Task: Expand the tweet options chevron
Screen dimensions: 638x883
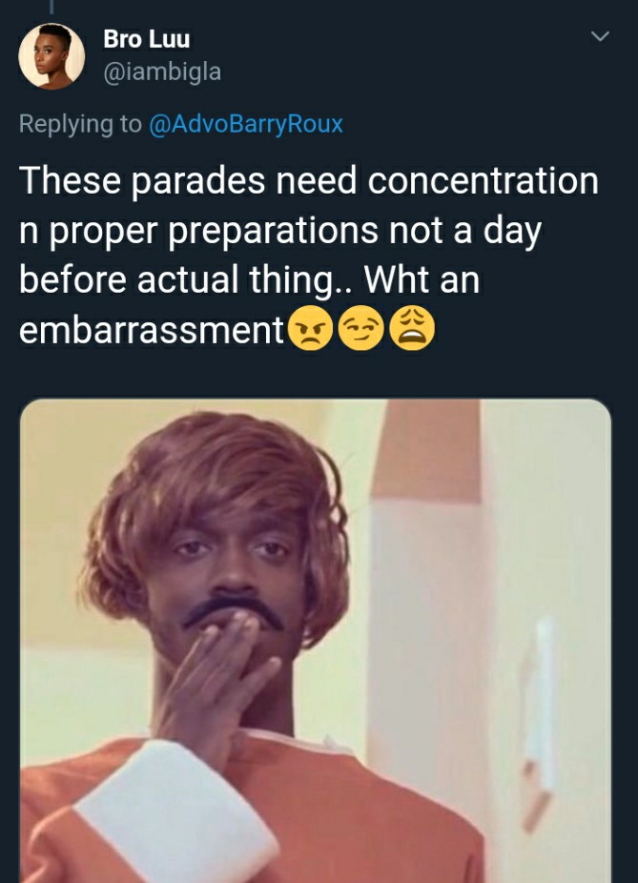Action: point(600,36)
